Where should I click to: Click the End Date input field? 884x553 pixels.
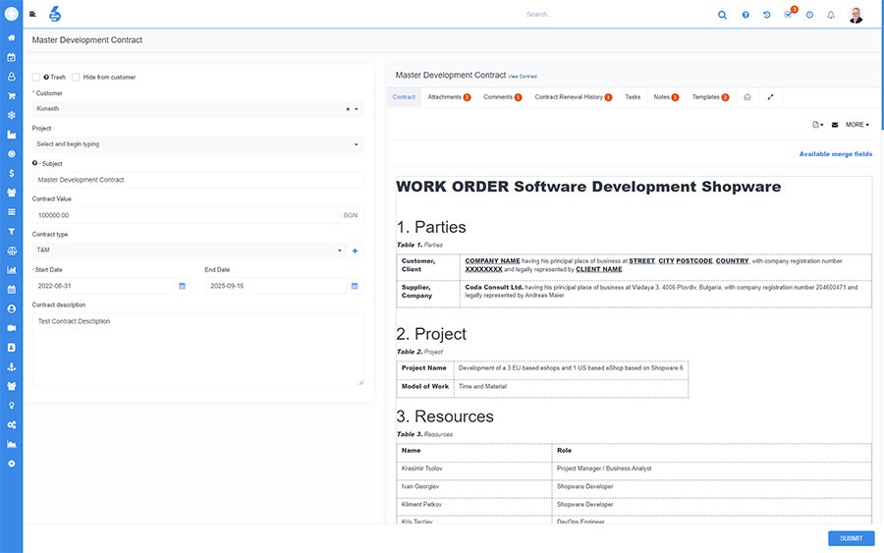[x=275, y=286]
